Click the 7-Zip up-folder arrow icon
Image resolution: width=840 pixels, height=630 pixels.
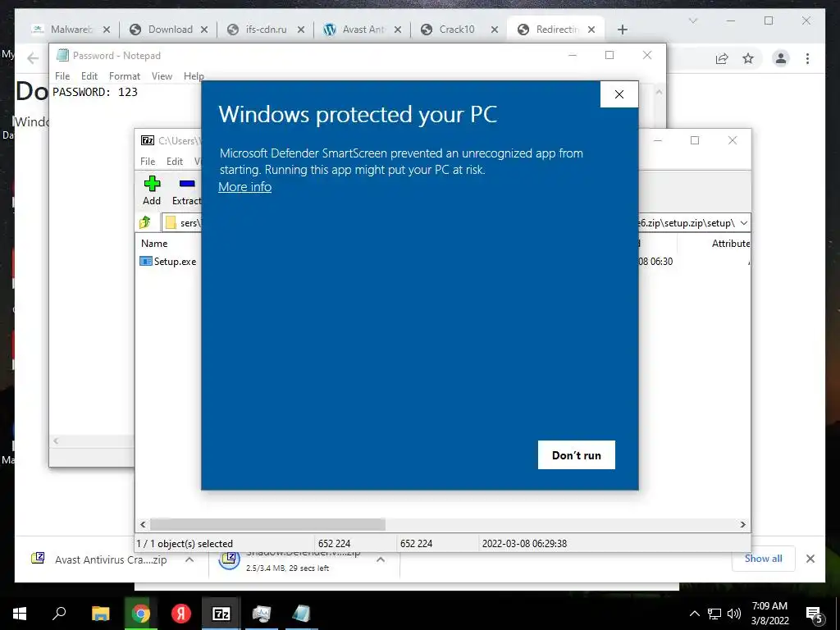(145, 222)
